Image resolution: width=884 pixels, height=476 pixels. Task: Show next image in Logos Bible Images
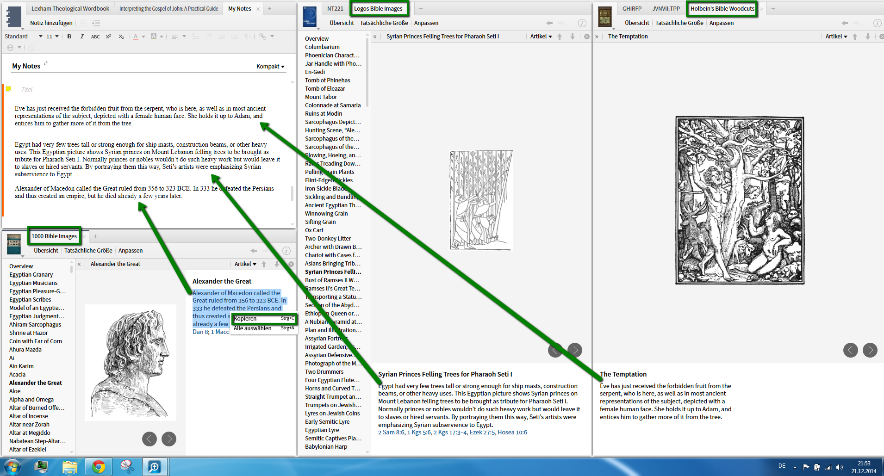[575, 350]
